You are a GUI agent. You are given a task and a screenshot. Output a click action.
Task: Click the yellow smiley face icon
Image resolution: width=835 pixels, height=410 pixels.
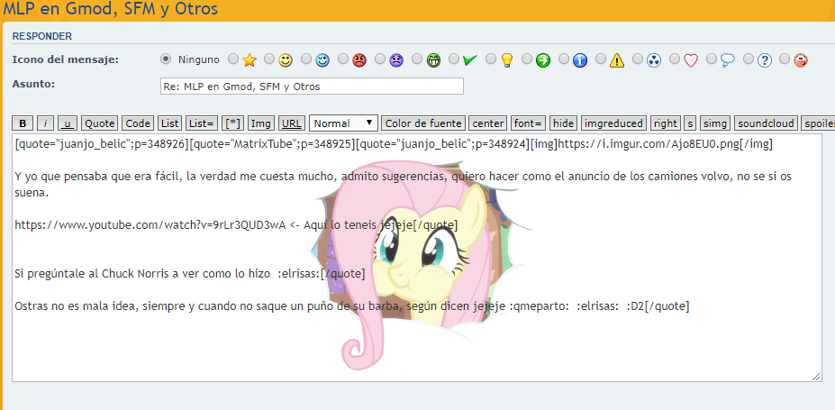[x=286, y=60]
